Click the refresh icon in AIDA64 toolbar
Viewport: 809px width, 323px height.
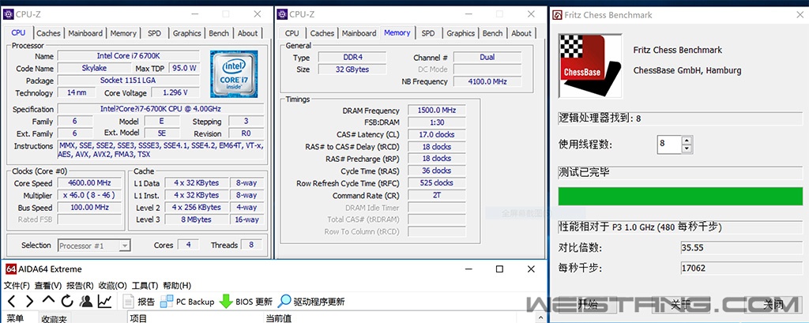(67, 301)
